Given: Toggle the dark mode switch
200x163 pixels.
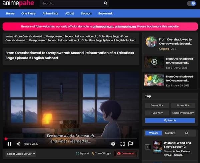Looking at the screenshot, I should tap(191, 3).
